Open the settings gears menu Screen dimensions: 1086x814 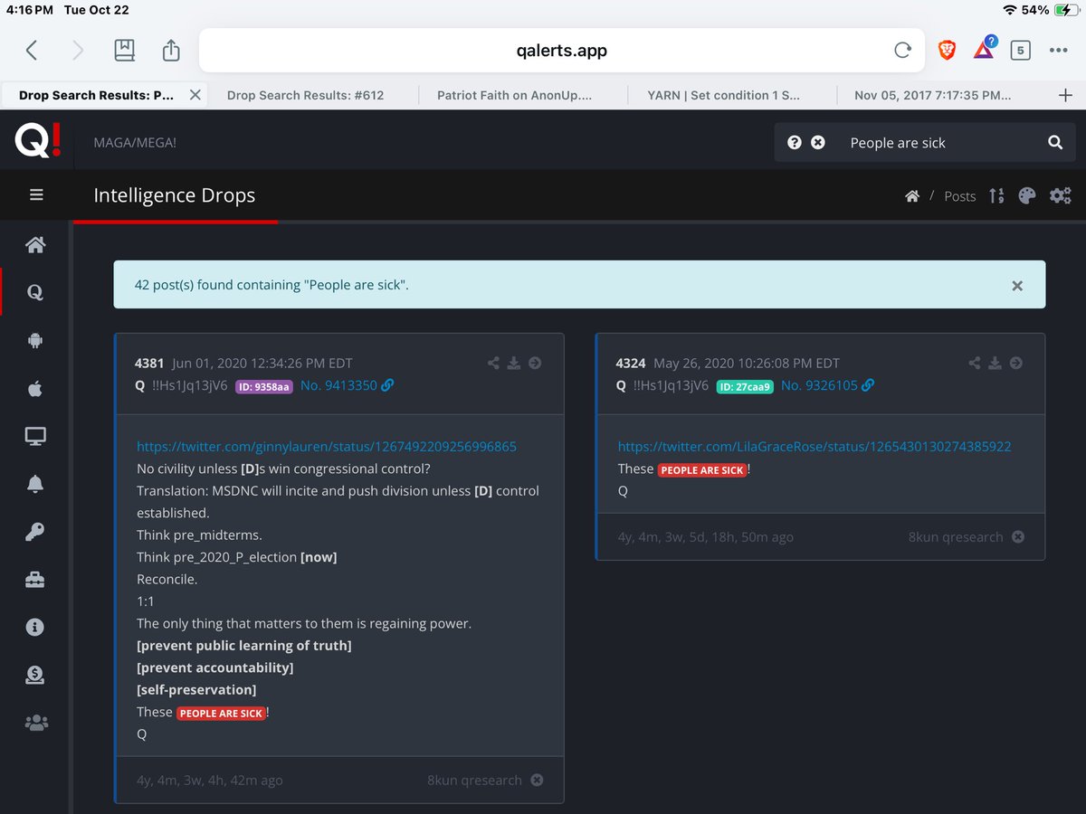click(1060, 195)
